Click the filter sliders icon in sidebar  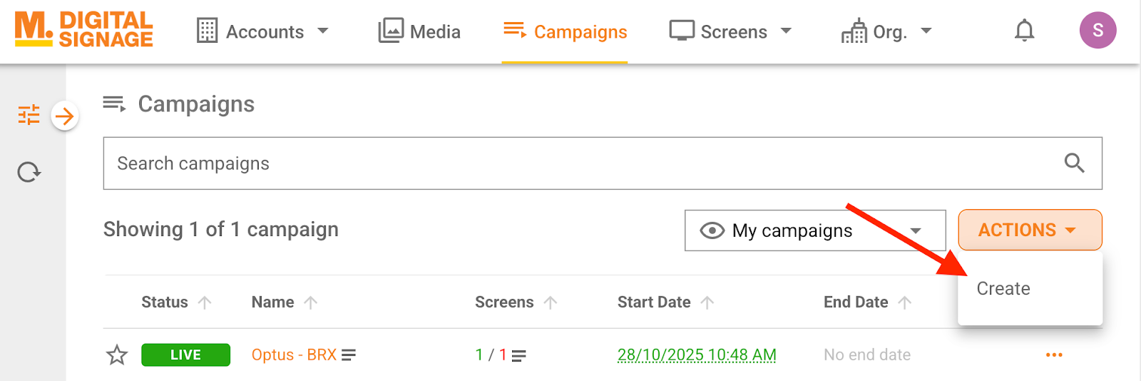29,115
